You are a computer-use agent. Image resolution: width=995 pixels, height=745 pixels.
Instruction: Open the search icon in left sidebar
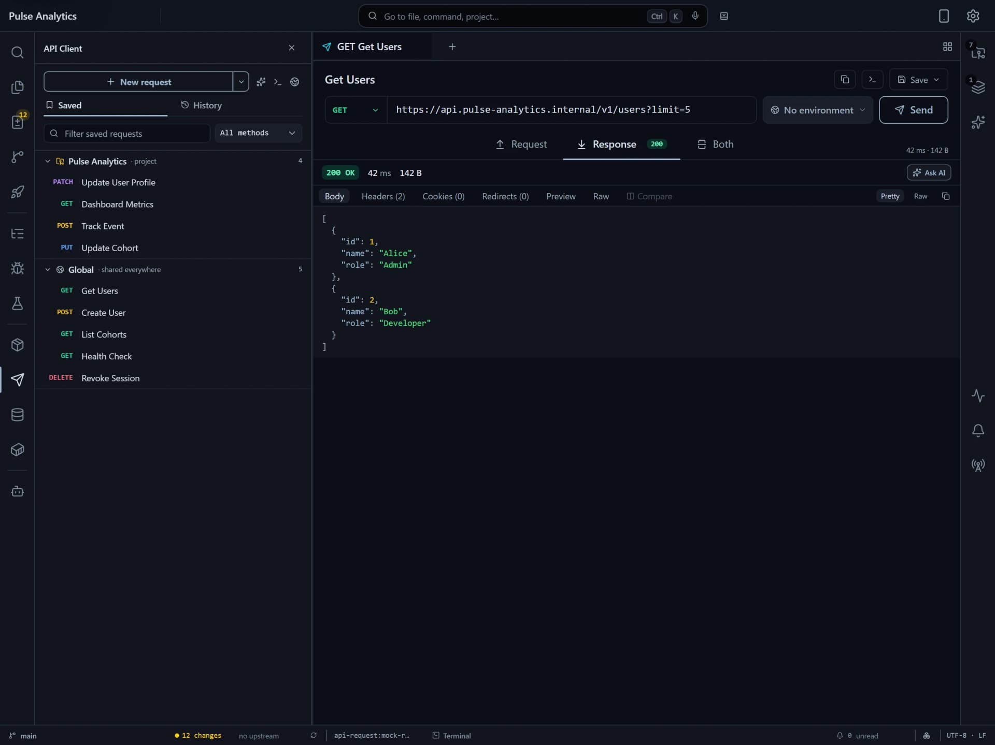[17, 52]
